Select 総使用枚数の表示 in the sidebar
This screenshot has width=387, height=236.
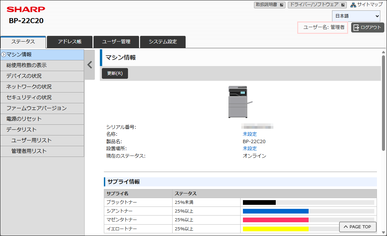[x=42, y=65]
